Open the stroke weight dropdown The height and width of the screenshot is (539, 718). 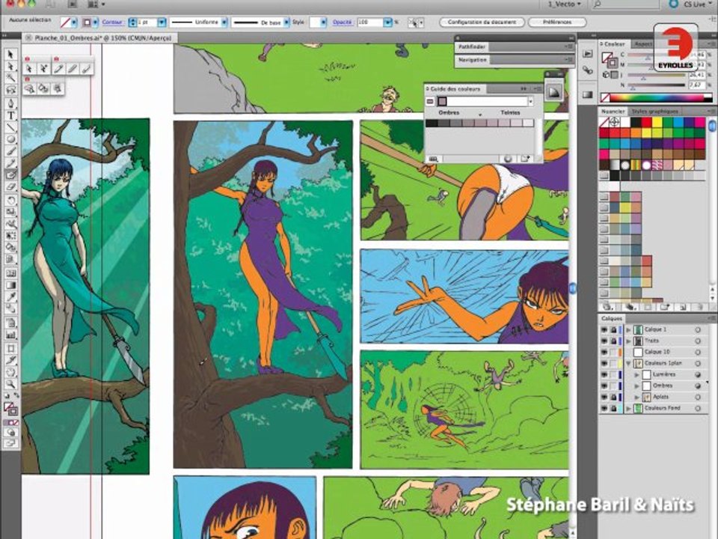[x=162, y=22]
